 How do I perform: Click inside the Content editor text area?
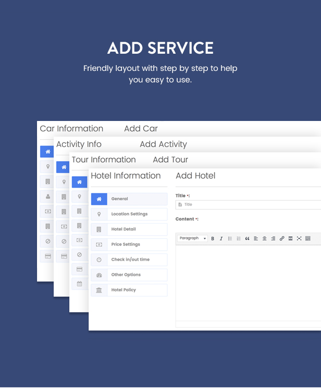tap(248, 282)
